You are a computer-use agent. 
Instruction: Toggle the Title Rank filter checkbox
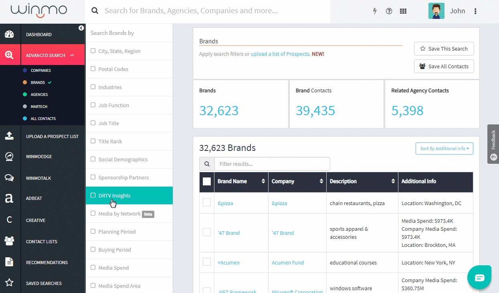[93, 141]
